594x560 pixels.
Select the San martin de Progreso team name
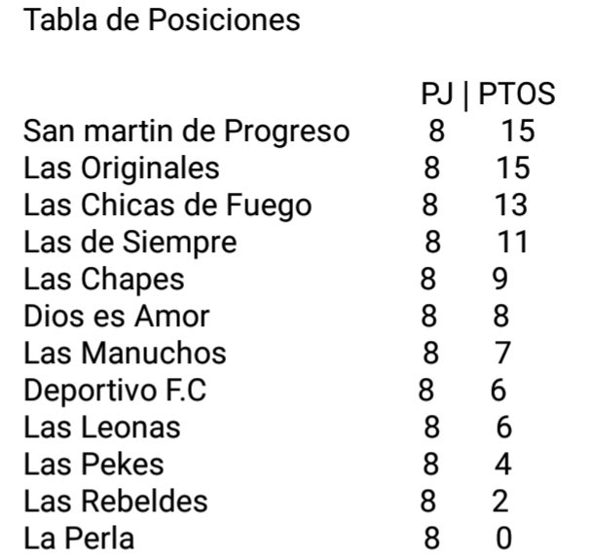pos(186,131)
